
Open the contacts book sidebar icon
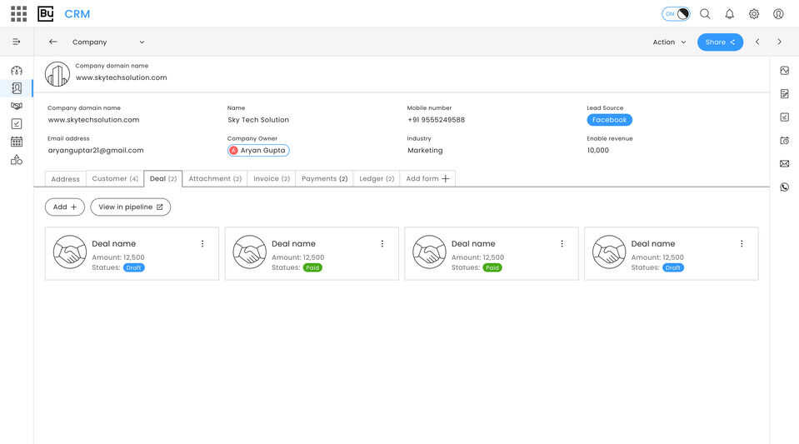point(17,88)
